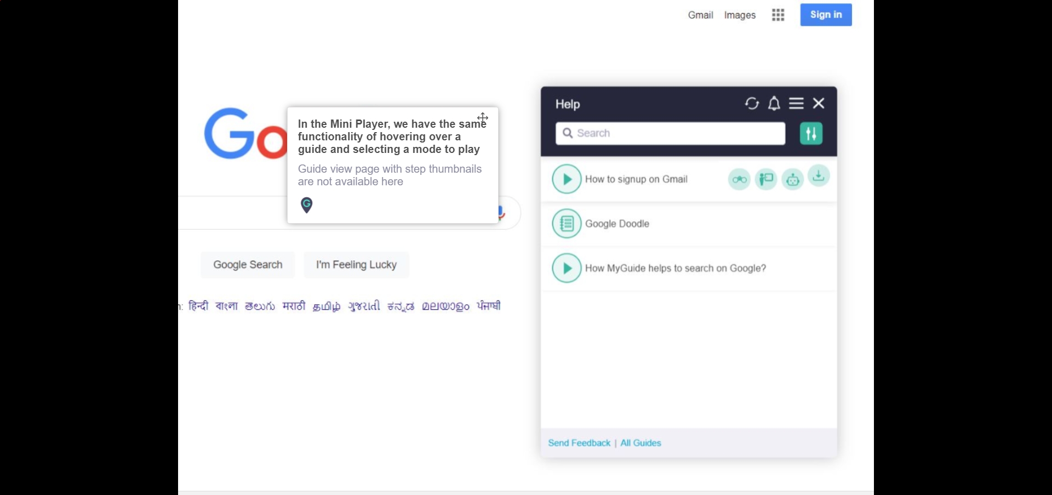Switch Google to Telugu (తెలుగు)
The height and width of the screenshot is (495, 1052).
click(260, 306)
